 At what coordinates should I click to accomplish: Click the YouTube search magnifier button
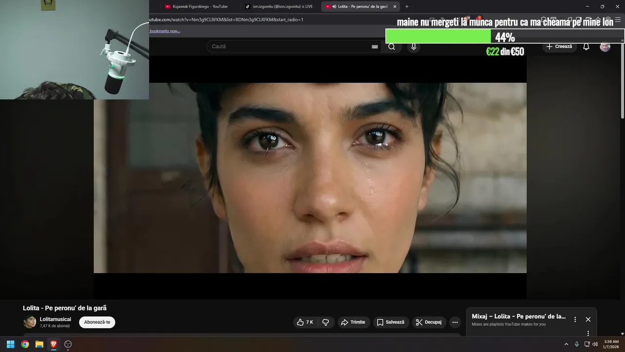click(x=392, y=47)
